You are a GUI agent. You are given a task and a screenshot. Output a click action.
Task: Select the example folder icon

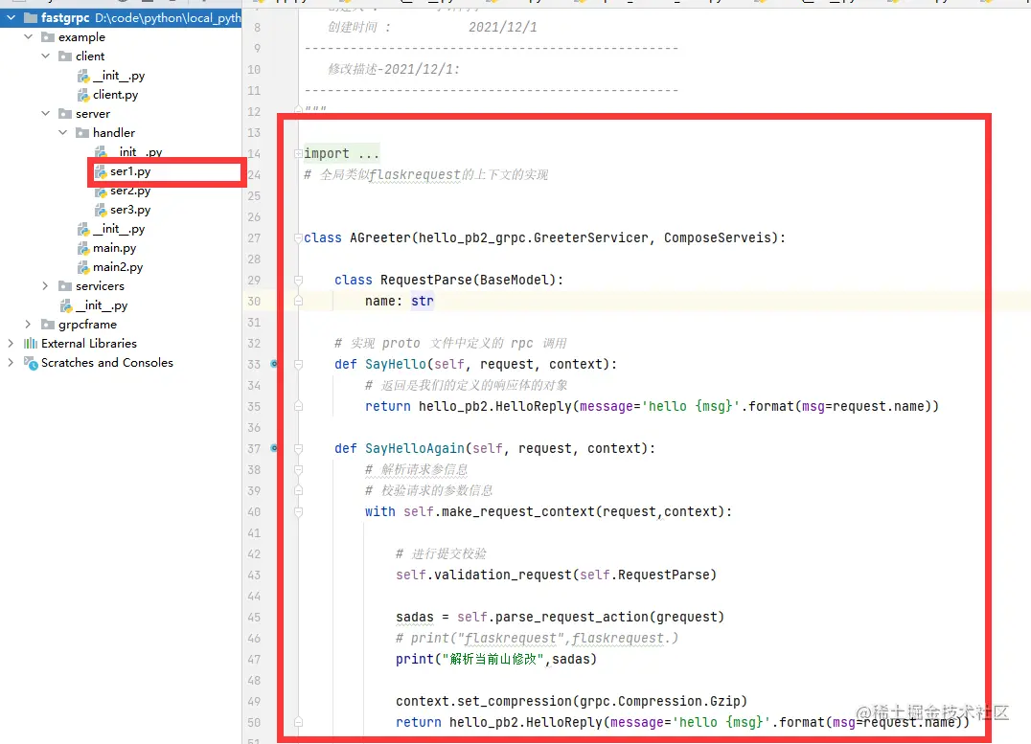[48, 36]
